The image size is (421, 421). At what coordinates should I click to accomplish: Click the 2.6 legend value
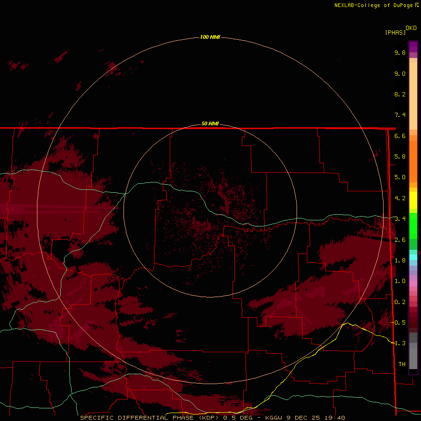click(400, 240)
